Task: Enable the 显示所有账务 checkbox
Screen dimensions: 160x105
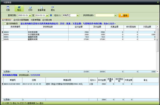Action: click(5, 24)
